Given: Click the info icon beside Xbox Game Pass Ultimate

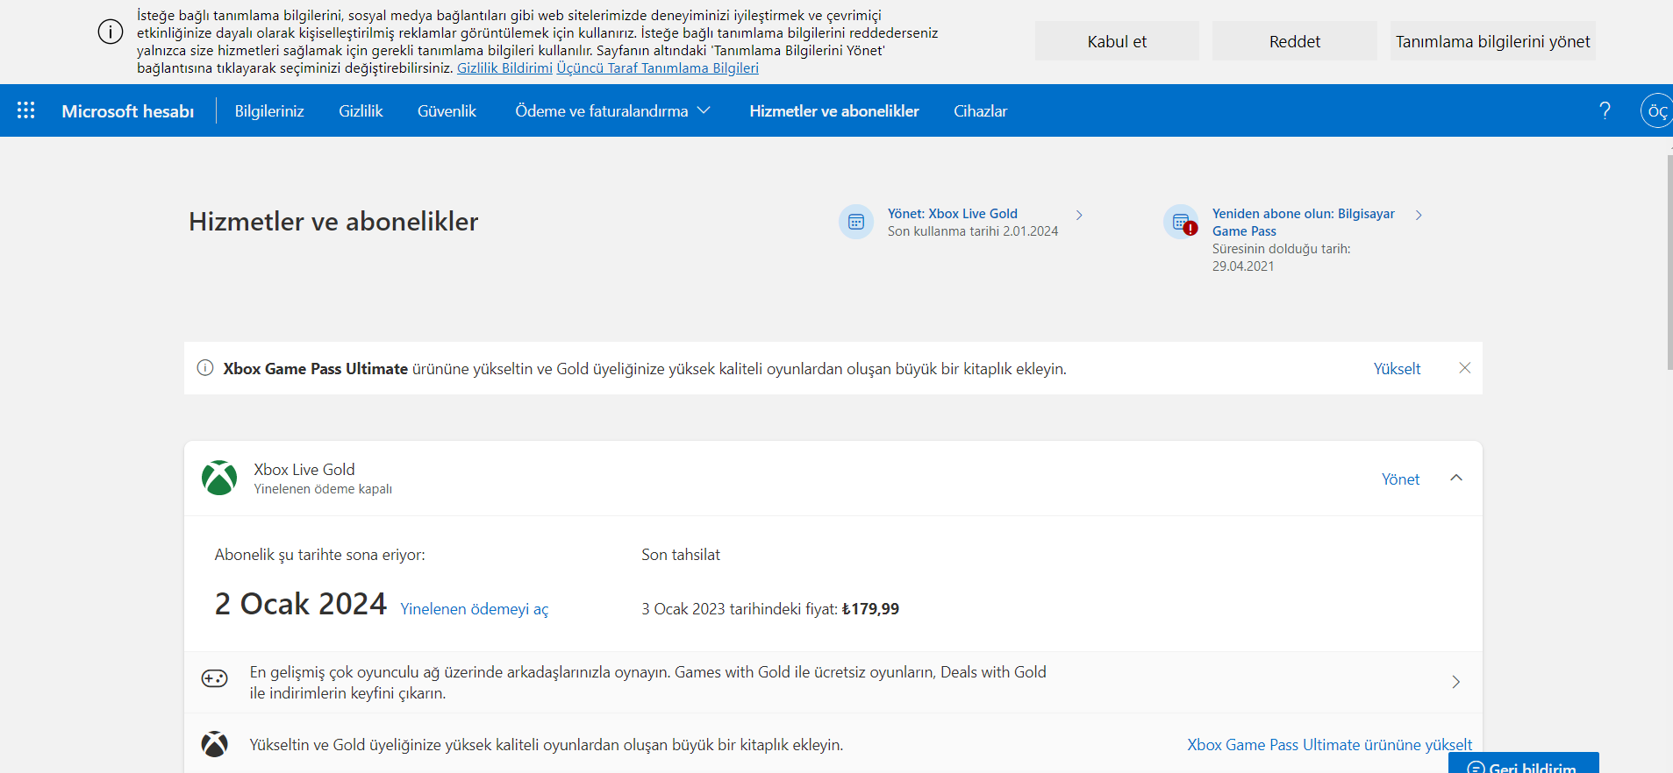Looking at the screenshot, I should coord(205,368).
